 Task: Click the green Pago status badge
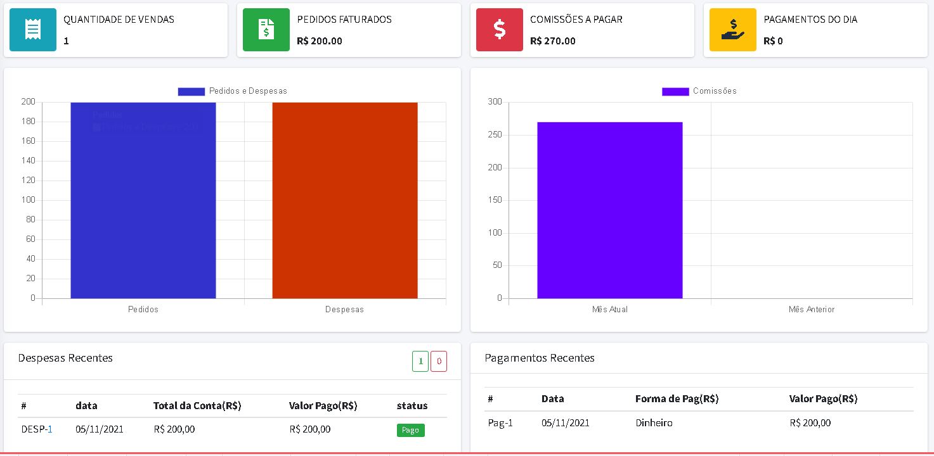point(410,430)
